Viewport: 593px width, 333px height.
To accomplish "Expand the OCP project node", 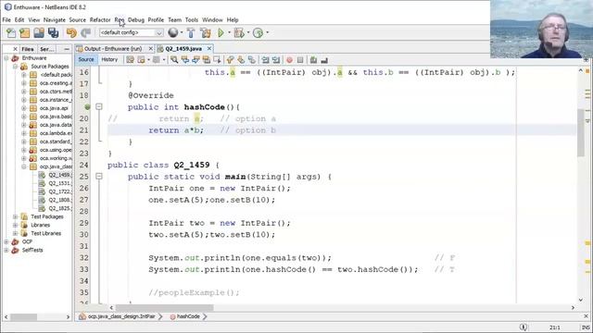I will pos(6,241).
